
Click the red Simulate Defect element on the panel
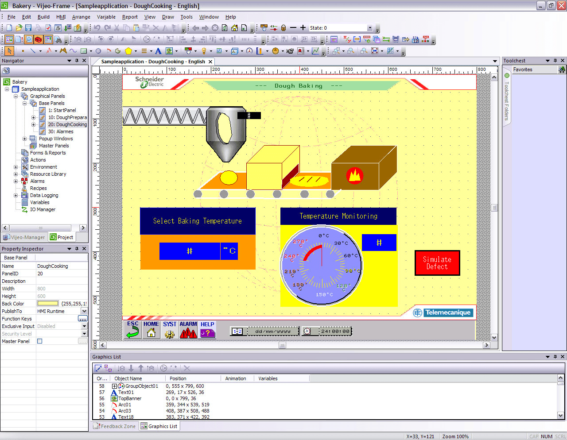[437, 262]
